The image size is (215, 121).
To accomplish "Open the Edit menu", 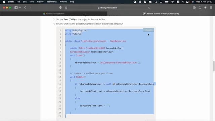I will click(x=25, y=2).
